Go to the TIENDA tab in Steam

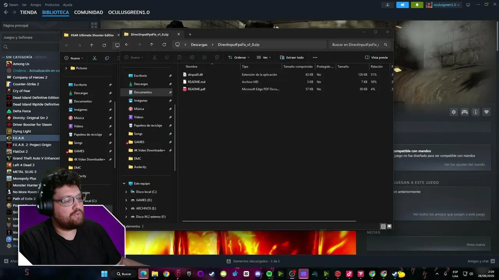click(x=28, y=12)
